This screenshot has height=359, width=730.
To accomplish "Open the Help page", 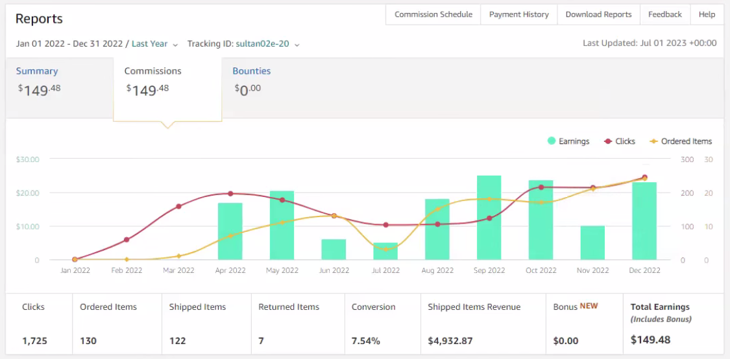I will click(x=707, y=14).
